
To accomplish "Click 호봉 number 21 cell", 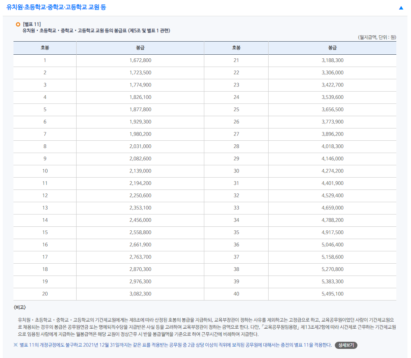I will (x=236, y=60).
